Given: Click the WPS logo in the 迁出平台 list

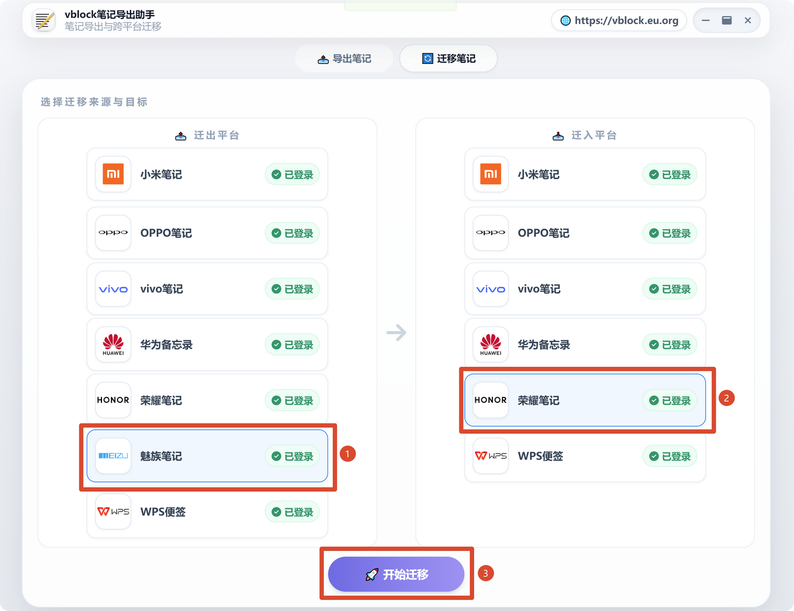Looking at the screenshot, I should [113, 512].
